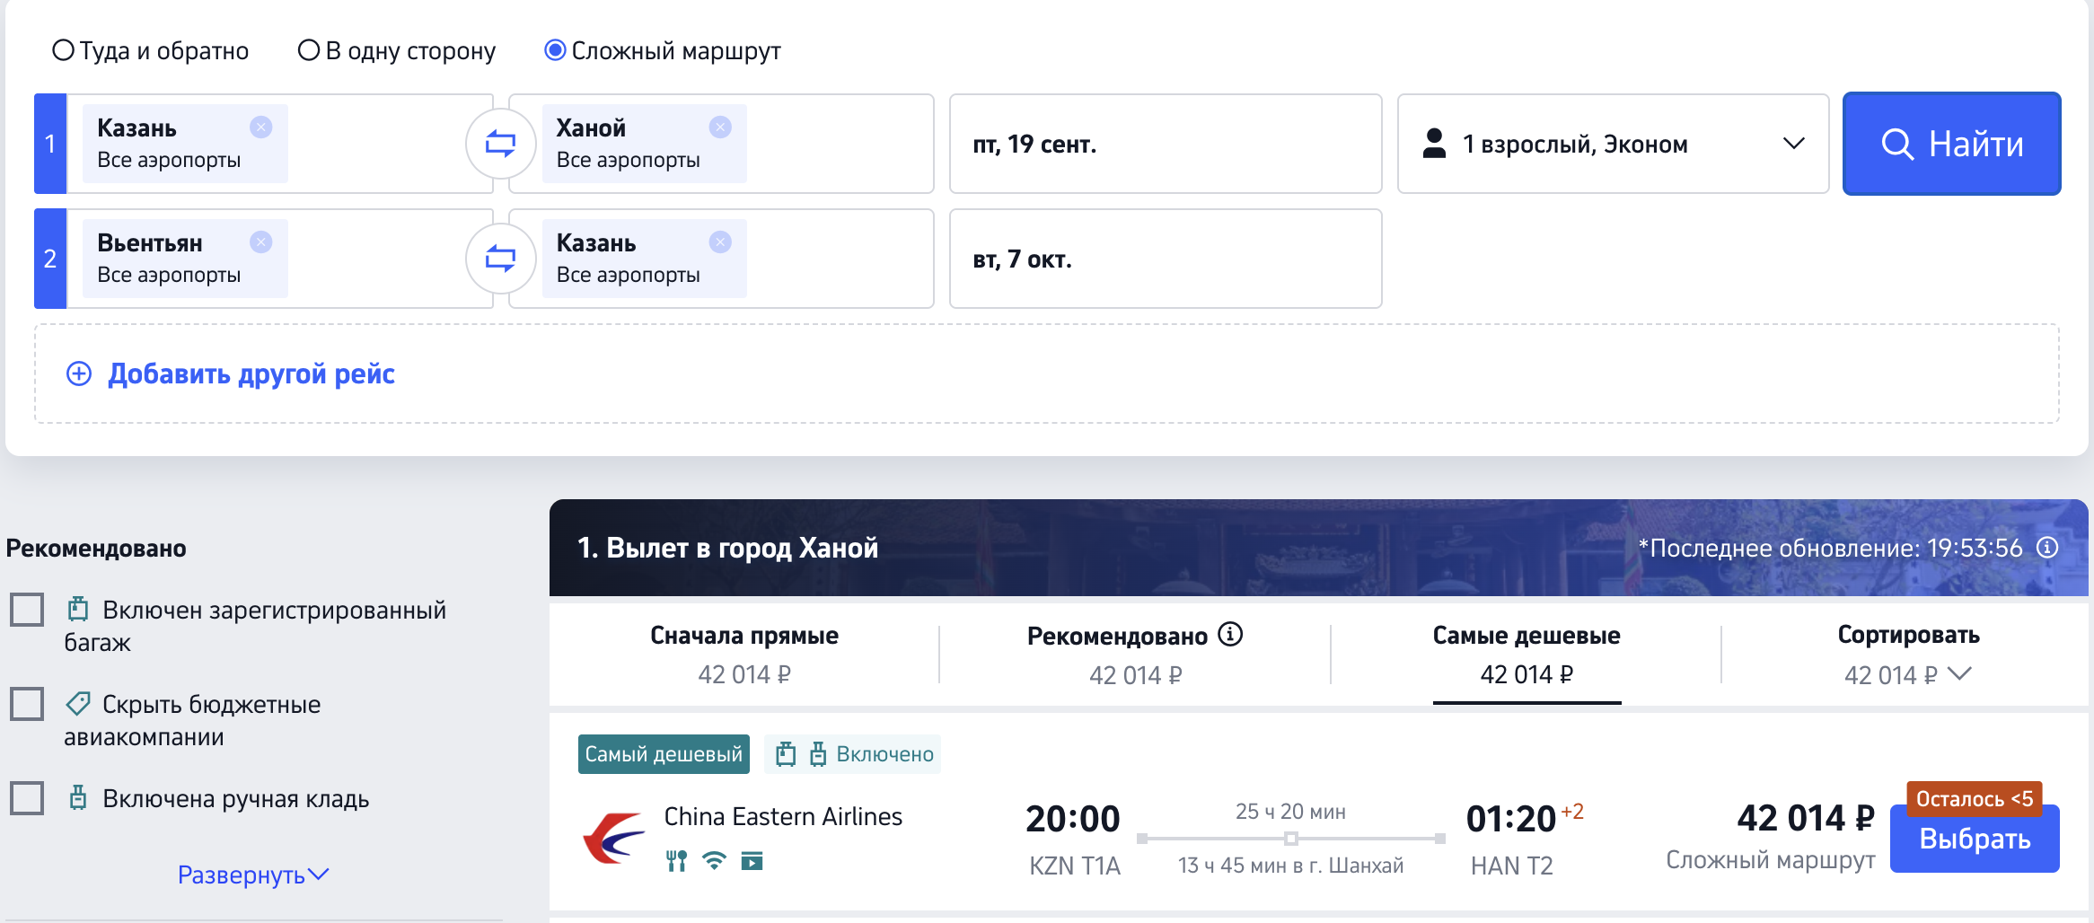This screenshot has height=923, width=2094.
Task: Select Туда и обратно trip type
Action: click(151, 51)
